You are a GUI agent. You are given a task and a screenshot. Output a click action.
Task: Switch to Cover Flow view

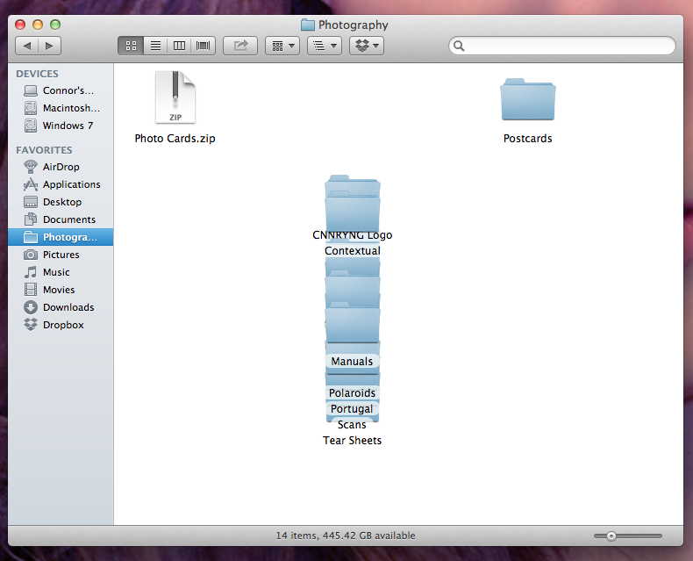tap(203, 46)
